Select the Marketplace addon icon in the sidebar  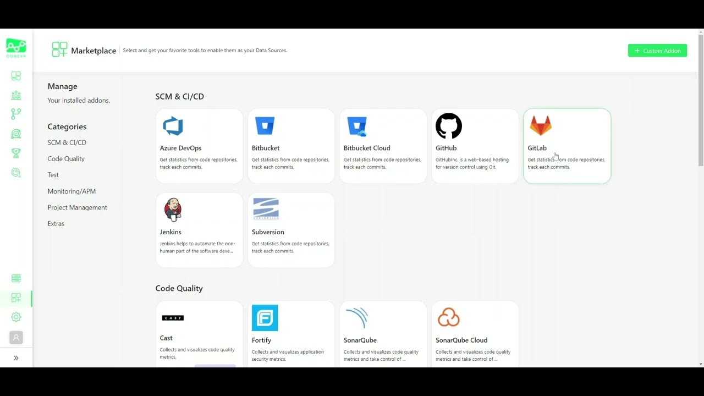coord(16,298)
